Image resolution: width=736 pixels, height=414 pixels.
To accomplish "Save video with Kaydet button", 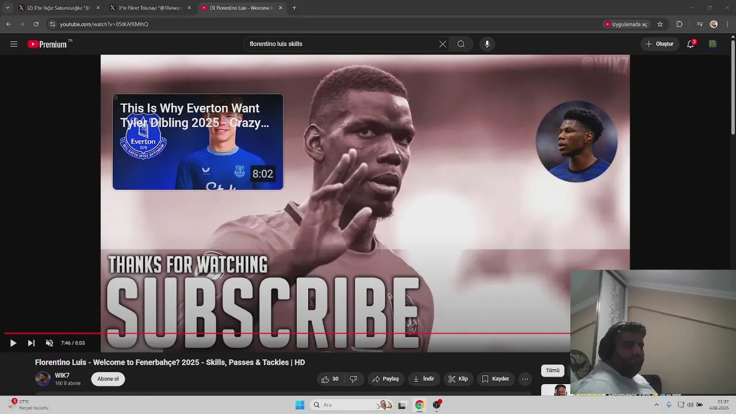I will click(495, 379).
